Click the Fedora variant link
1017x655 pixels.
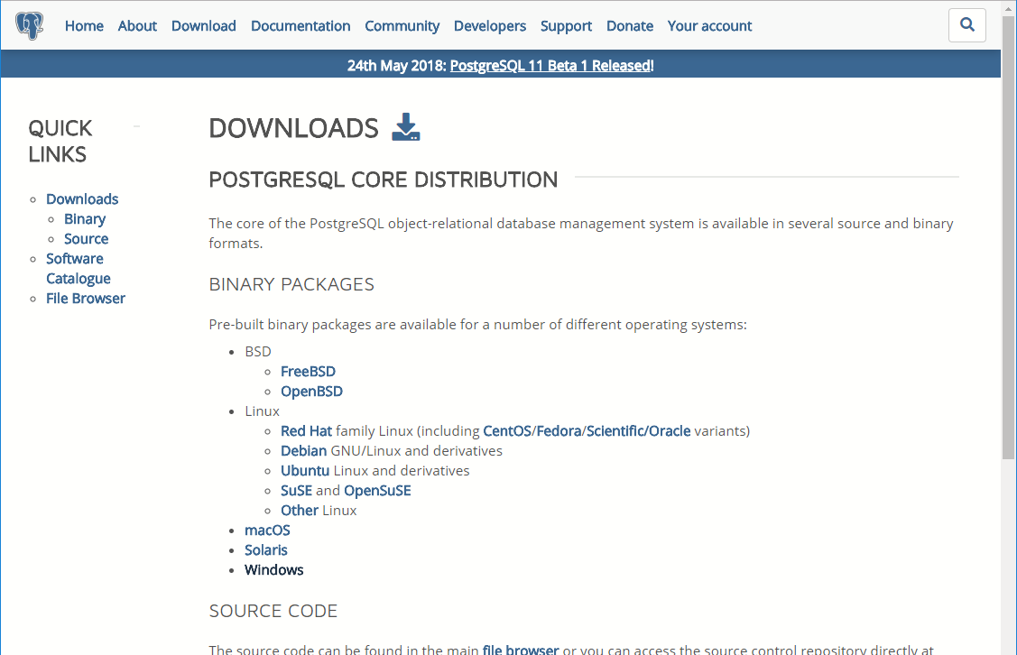tap(559, 431)
